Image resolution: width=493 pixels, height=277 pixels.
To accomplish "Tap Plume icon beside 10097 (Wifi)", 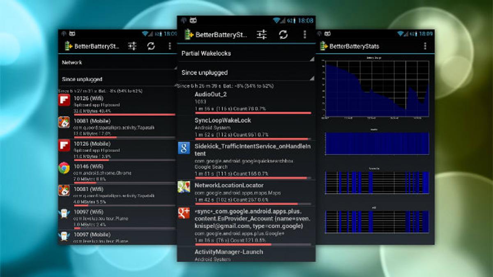I will click(64, 213).
